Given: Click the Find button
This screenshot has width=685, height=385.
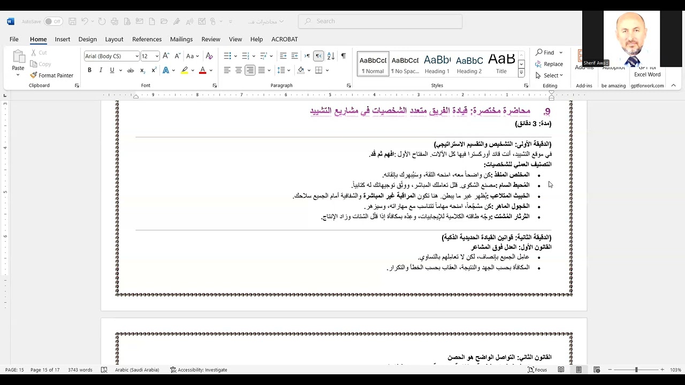Looking at the screenshot, I should [x=546, y=52].
